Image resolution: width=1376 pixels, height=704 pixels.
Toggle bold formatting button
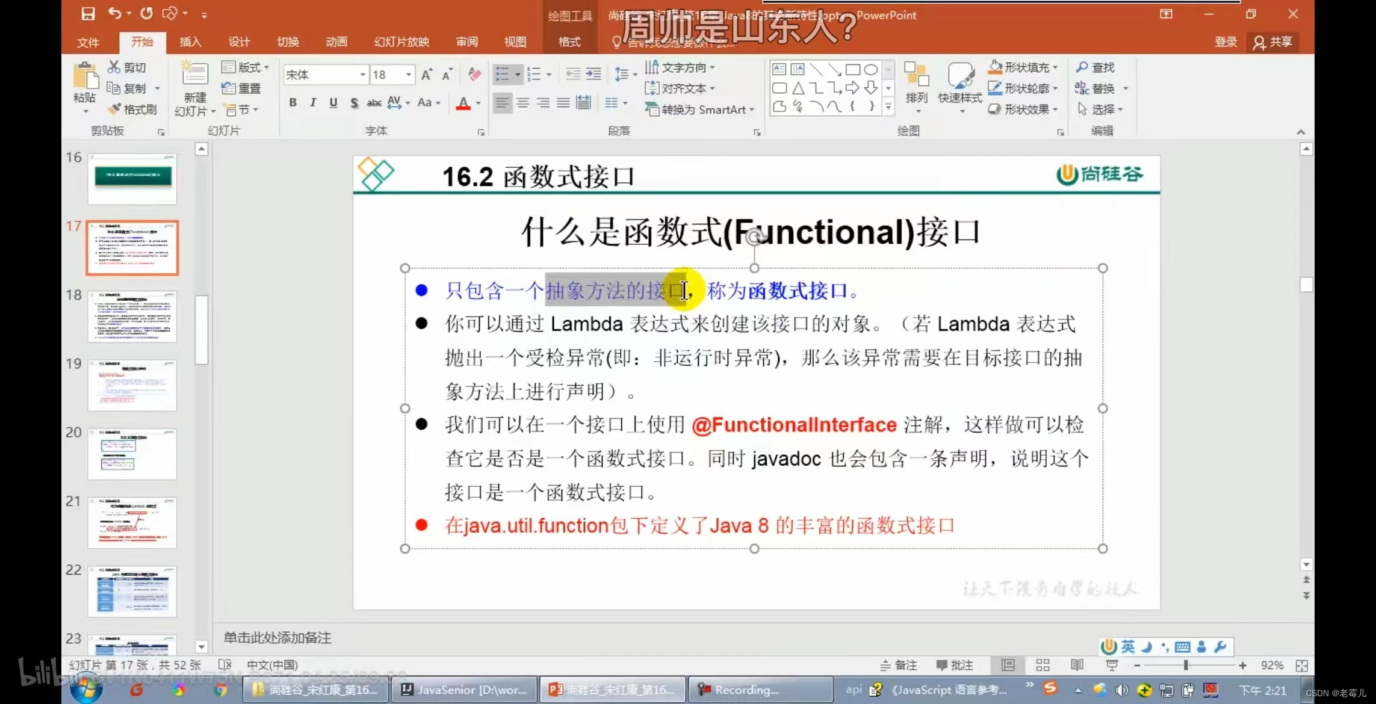click(293, 103)
